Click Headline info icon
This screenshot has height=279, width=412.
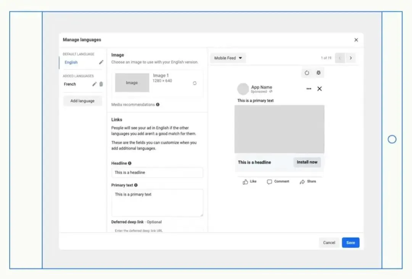click(x=130, y=163)
